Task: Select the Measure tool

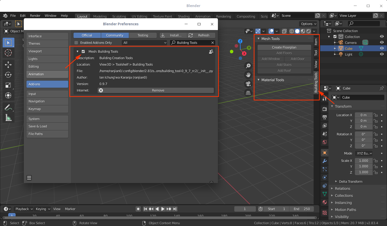Action: coord(8,118)
